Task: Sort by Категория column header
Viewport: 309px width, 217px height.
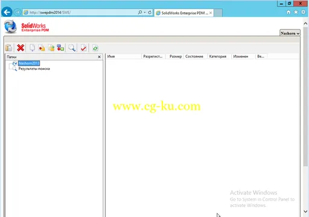Action: pos(219,57)
